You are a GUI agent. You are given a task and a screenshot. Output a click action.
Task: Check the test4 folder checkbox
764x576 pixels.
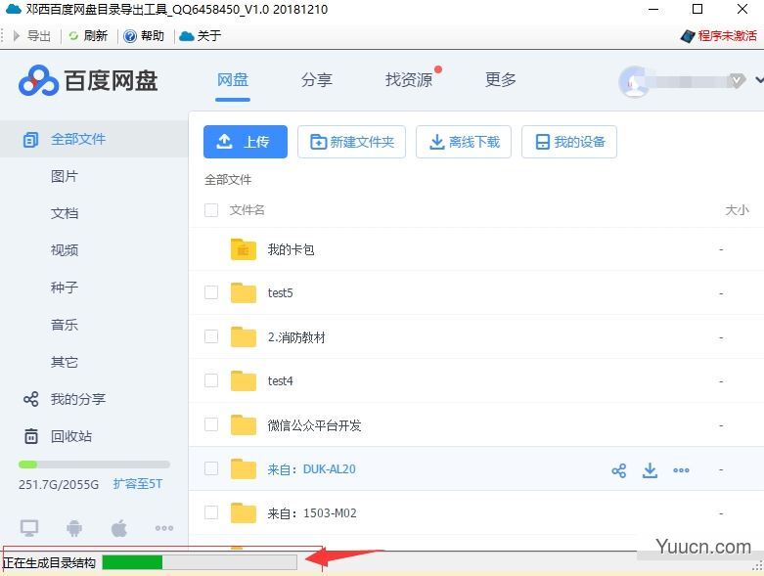point(211,380)
